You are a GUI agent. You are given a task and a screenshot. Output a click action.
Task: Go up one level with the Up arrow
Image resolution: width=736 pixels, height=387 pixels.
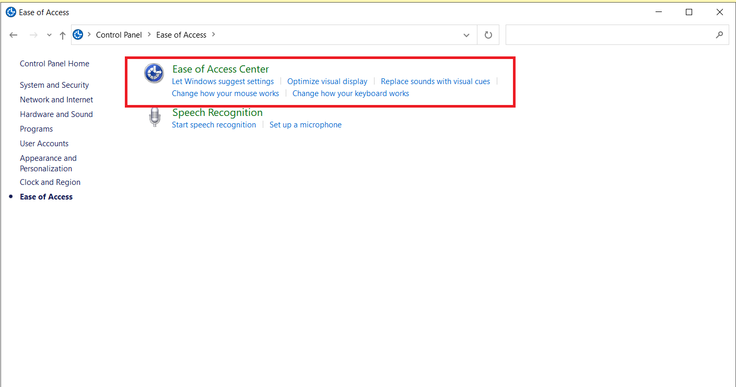pos(63,35)
